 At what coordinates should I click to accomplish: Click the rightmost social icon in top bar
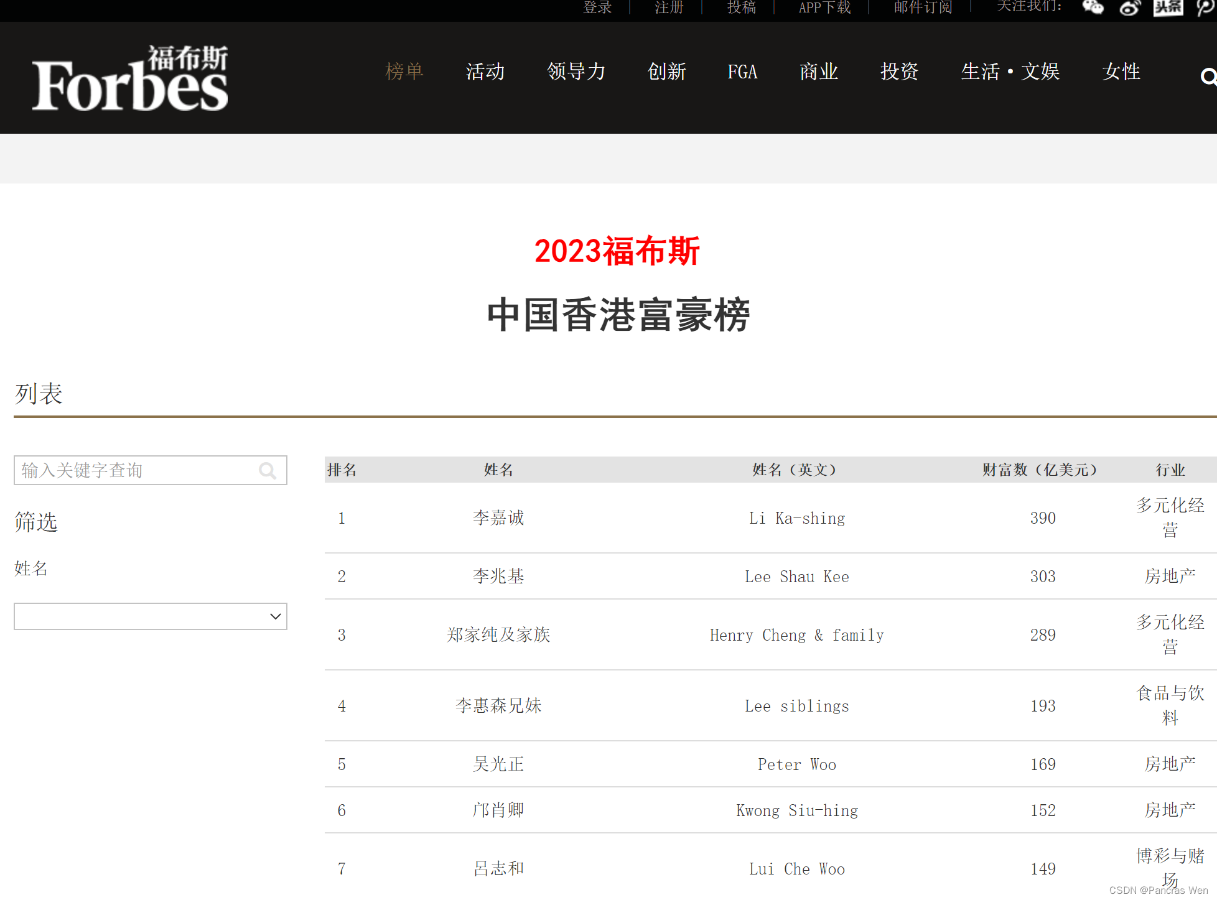coord(1205,7)
